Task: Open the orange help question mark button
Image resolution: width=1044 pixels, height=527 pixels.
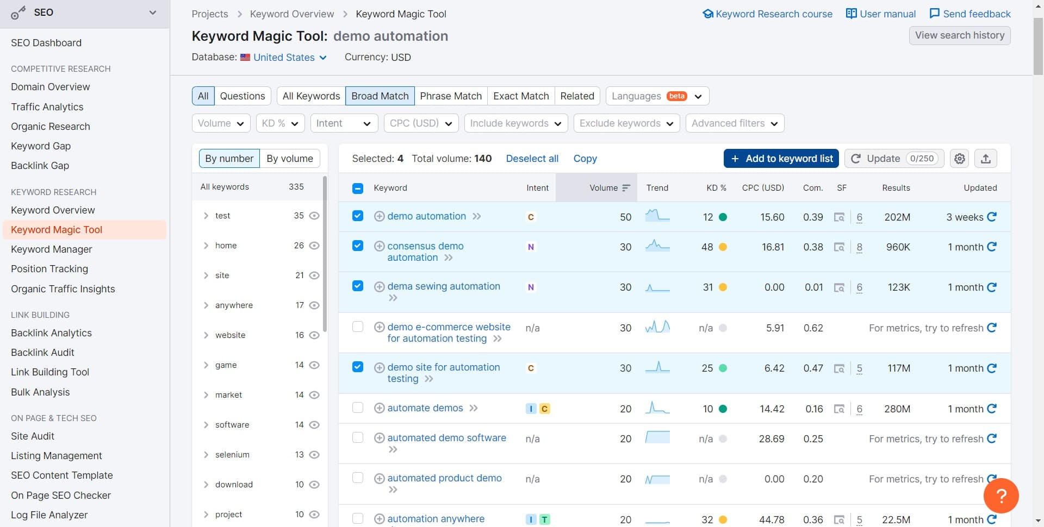Action: pyautogui.click(x=1000, y=495)
